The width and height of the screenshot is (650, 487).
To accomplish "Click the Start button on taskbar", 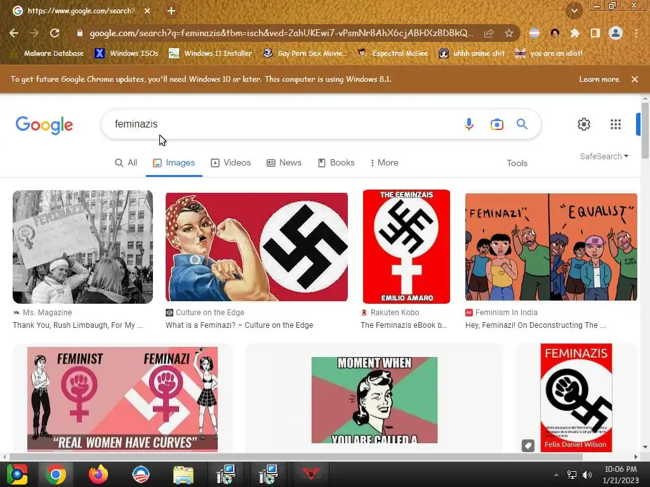I will [x=17, y=474].
